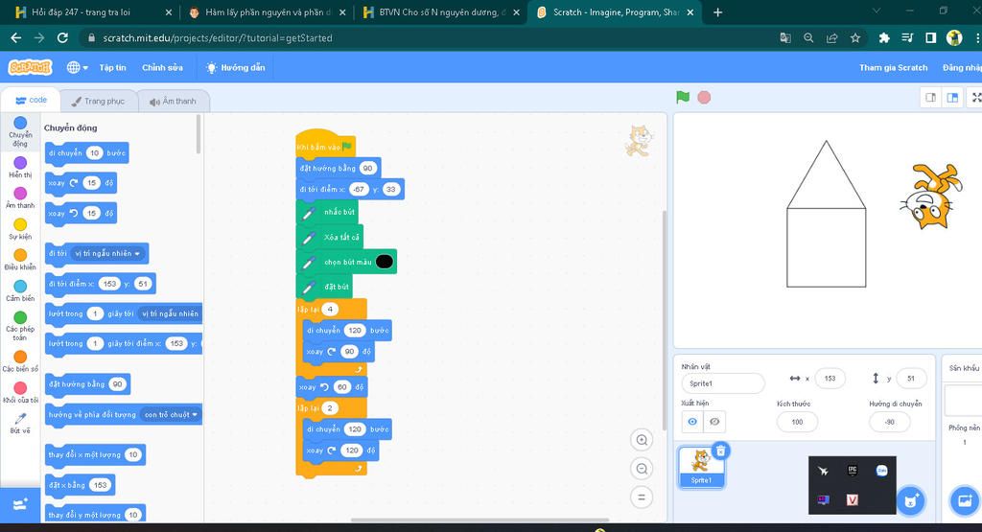The width and height of the screenshot is (982, 532).
Task: Switch to small stage layout
Action: click(930, 98)
